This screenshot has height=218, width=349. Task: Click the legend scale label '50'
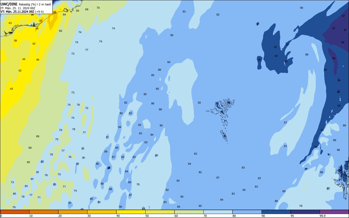[147, 216]
